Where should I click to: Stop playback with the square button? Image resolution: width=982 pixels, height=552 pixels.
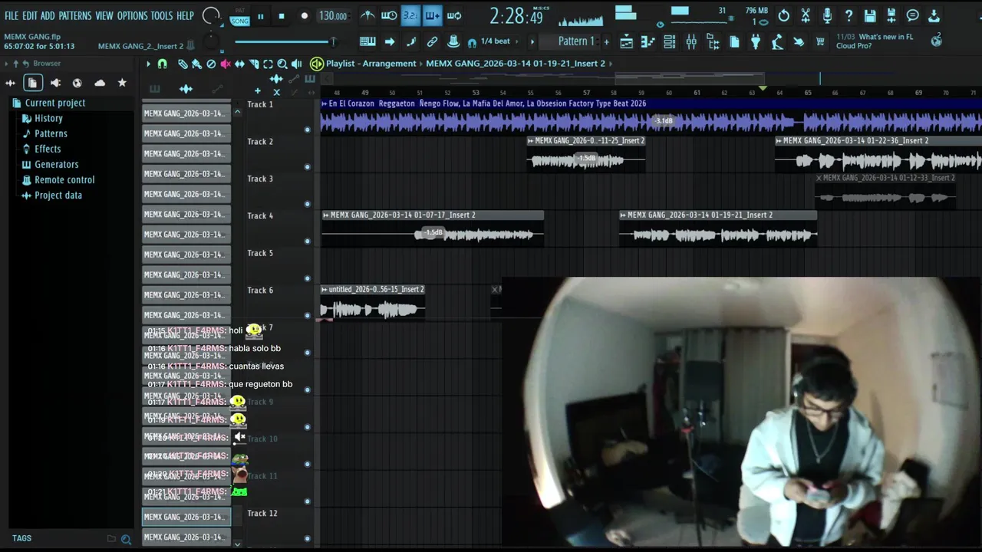coord(282,16)
